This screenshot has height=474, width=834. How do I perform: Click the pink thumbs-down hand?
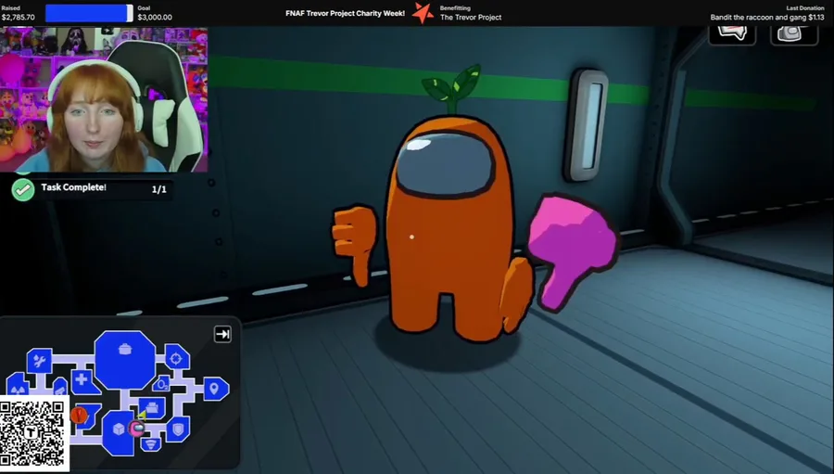(x=573, y=253)
